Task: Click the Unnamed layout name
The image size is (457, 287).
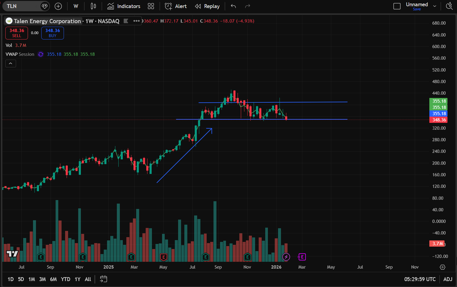Action: pos(417,5)
